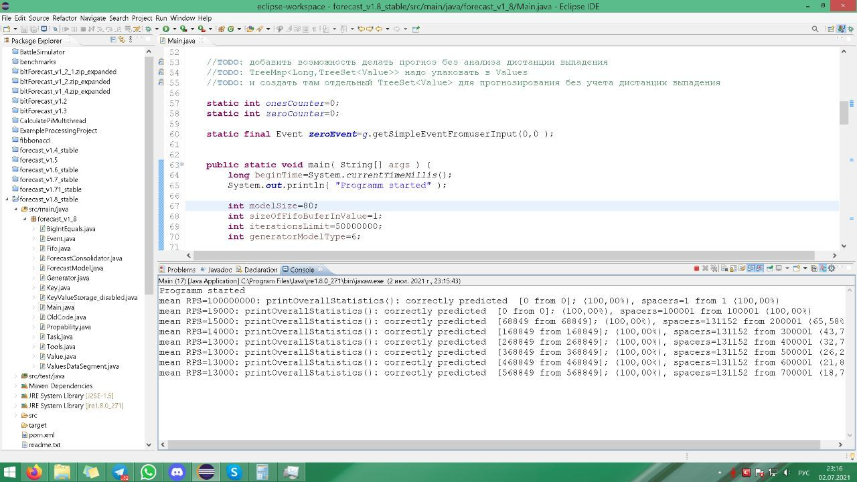
Task: Click the line 63 fold toggle for main method
Action: (183, 165)
